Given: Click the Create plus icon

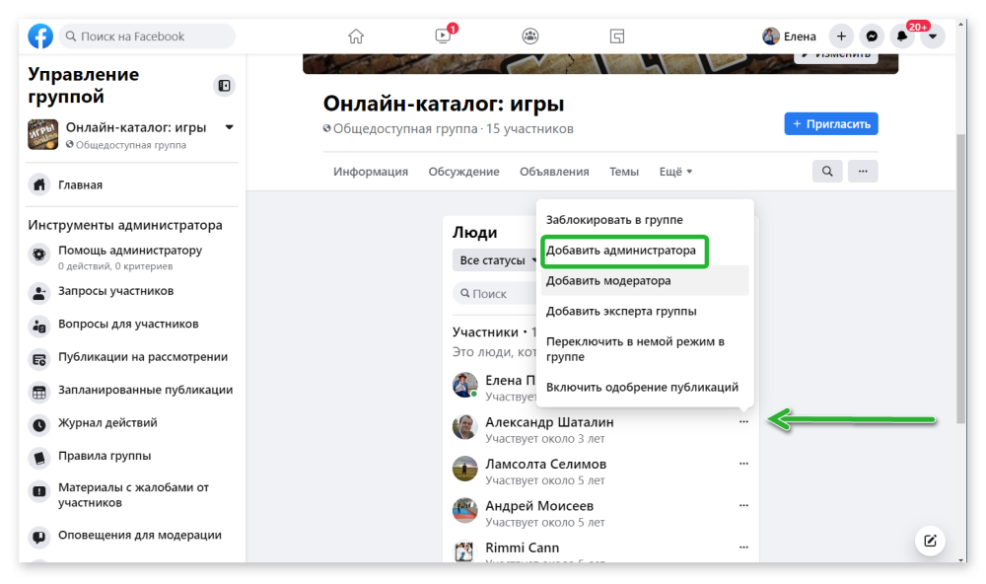Looking at the screenshot, I should tap(841, 36).
